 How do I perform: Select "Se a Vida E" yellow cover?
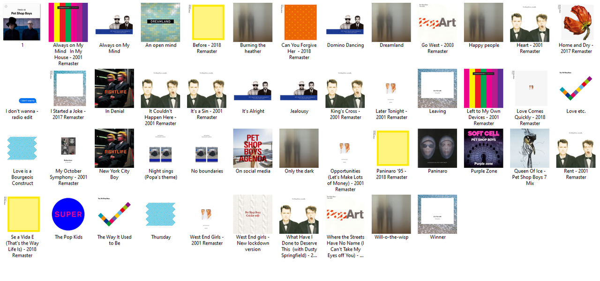pos(22,214)
